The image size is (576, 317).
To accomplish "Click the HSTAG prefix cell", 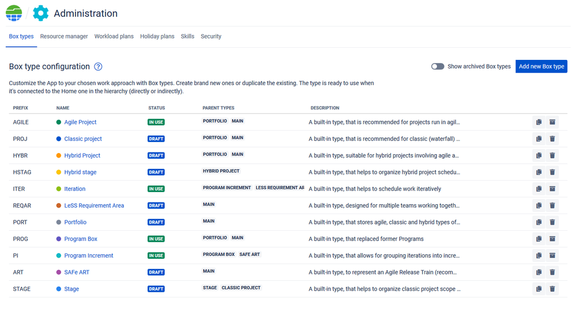I will pos(22,172).
